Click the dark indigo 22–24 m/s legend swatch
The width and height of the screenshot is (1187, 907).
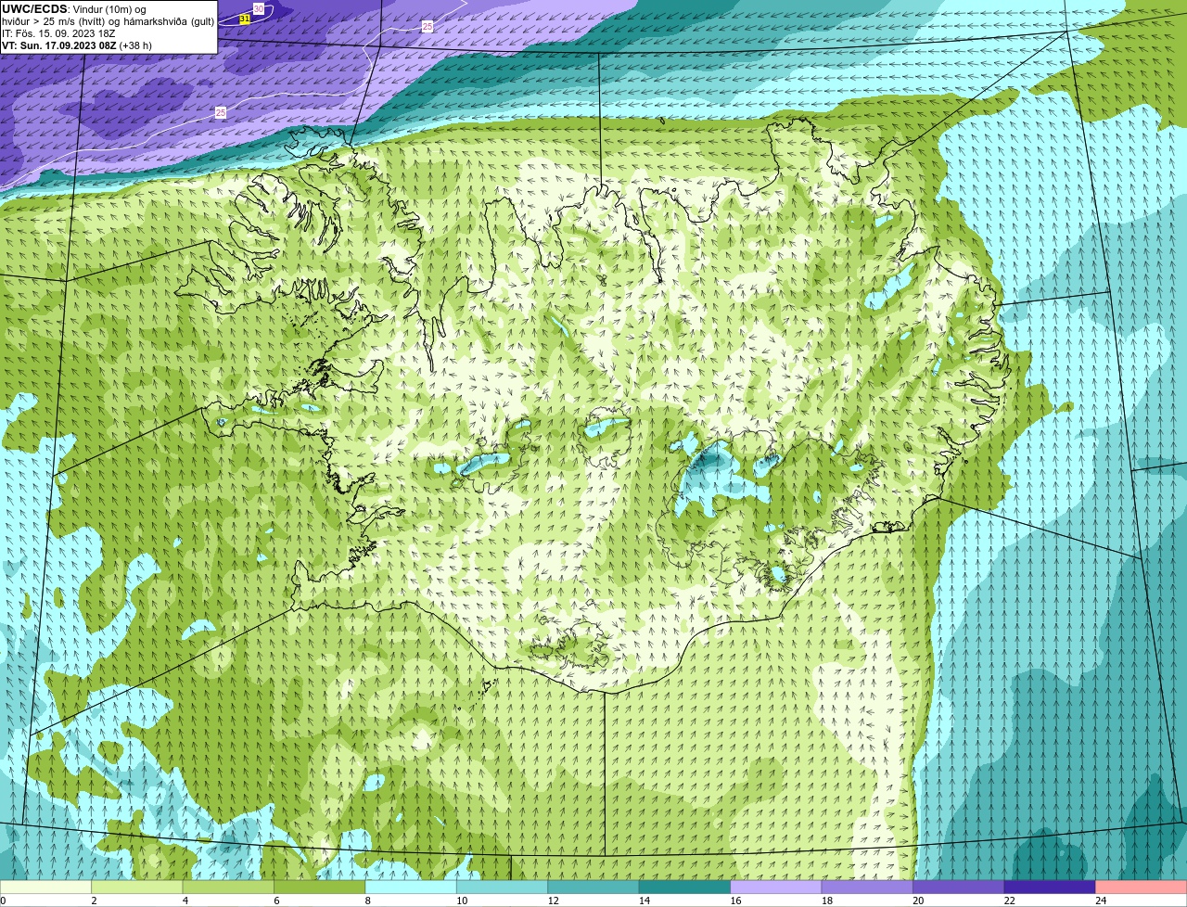click(x=1050, y=888)
